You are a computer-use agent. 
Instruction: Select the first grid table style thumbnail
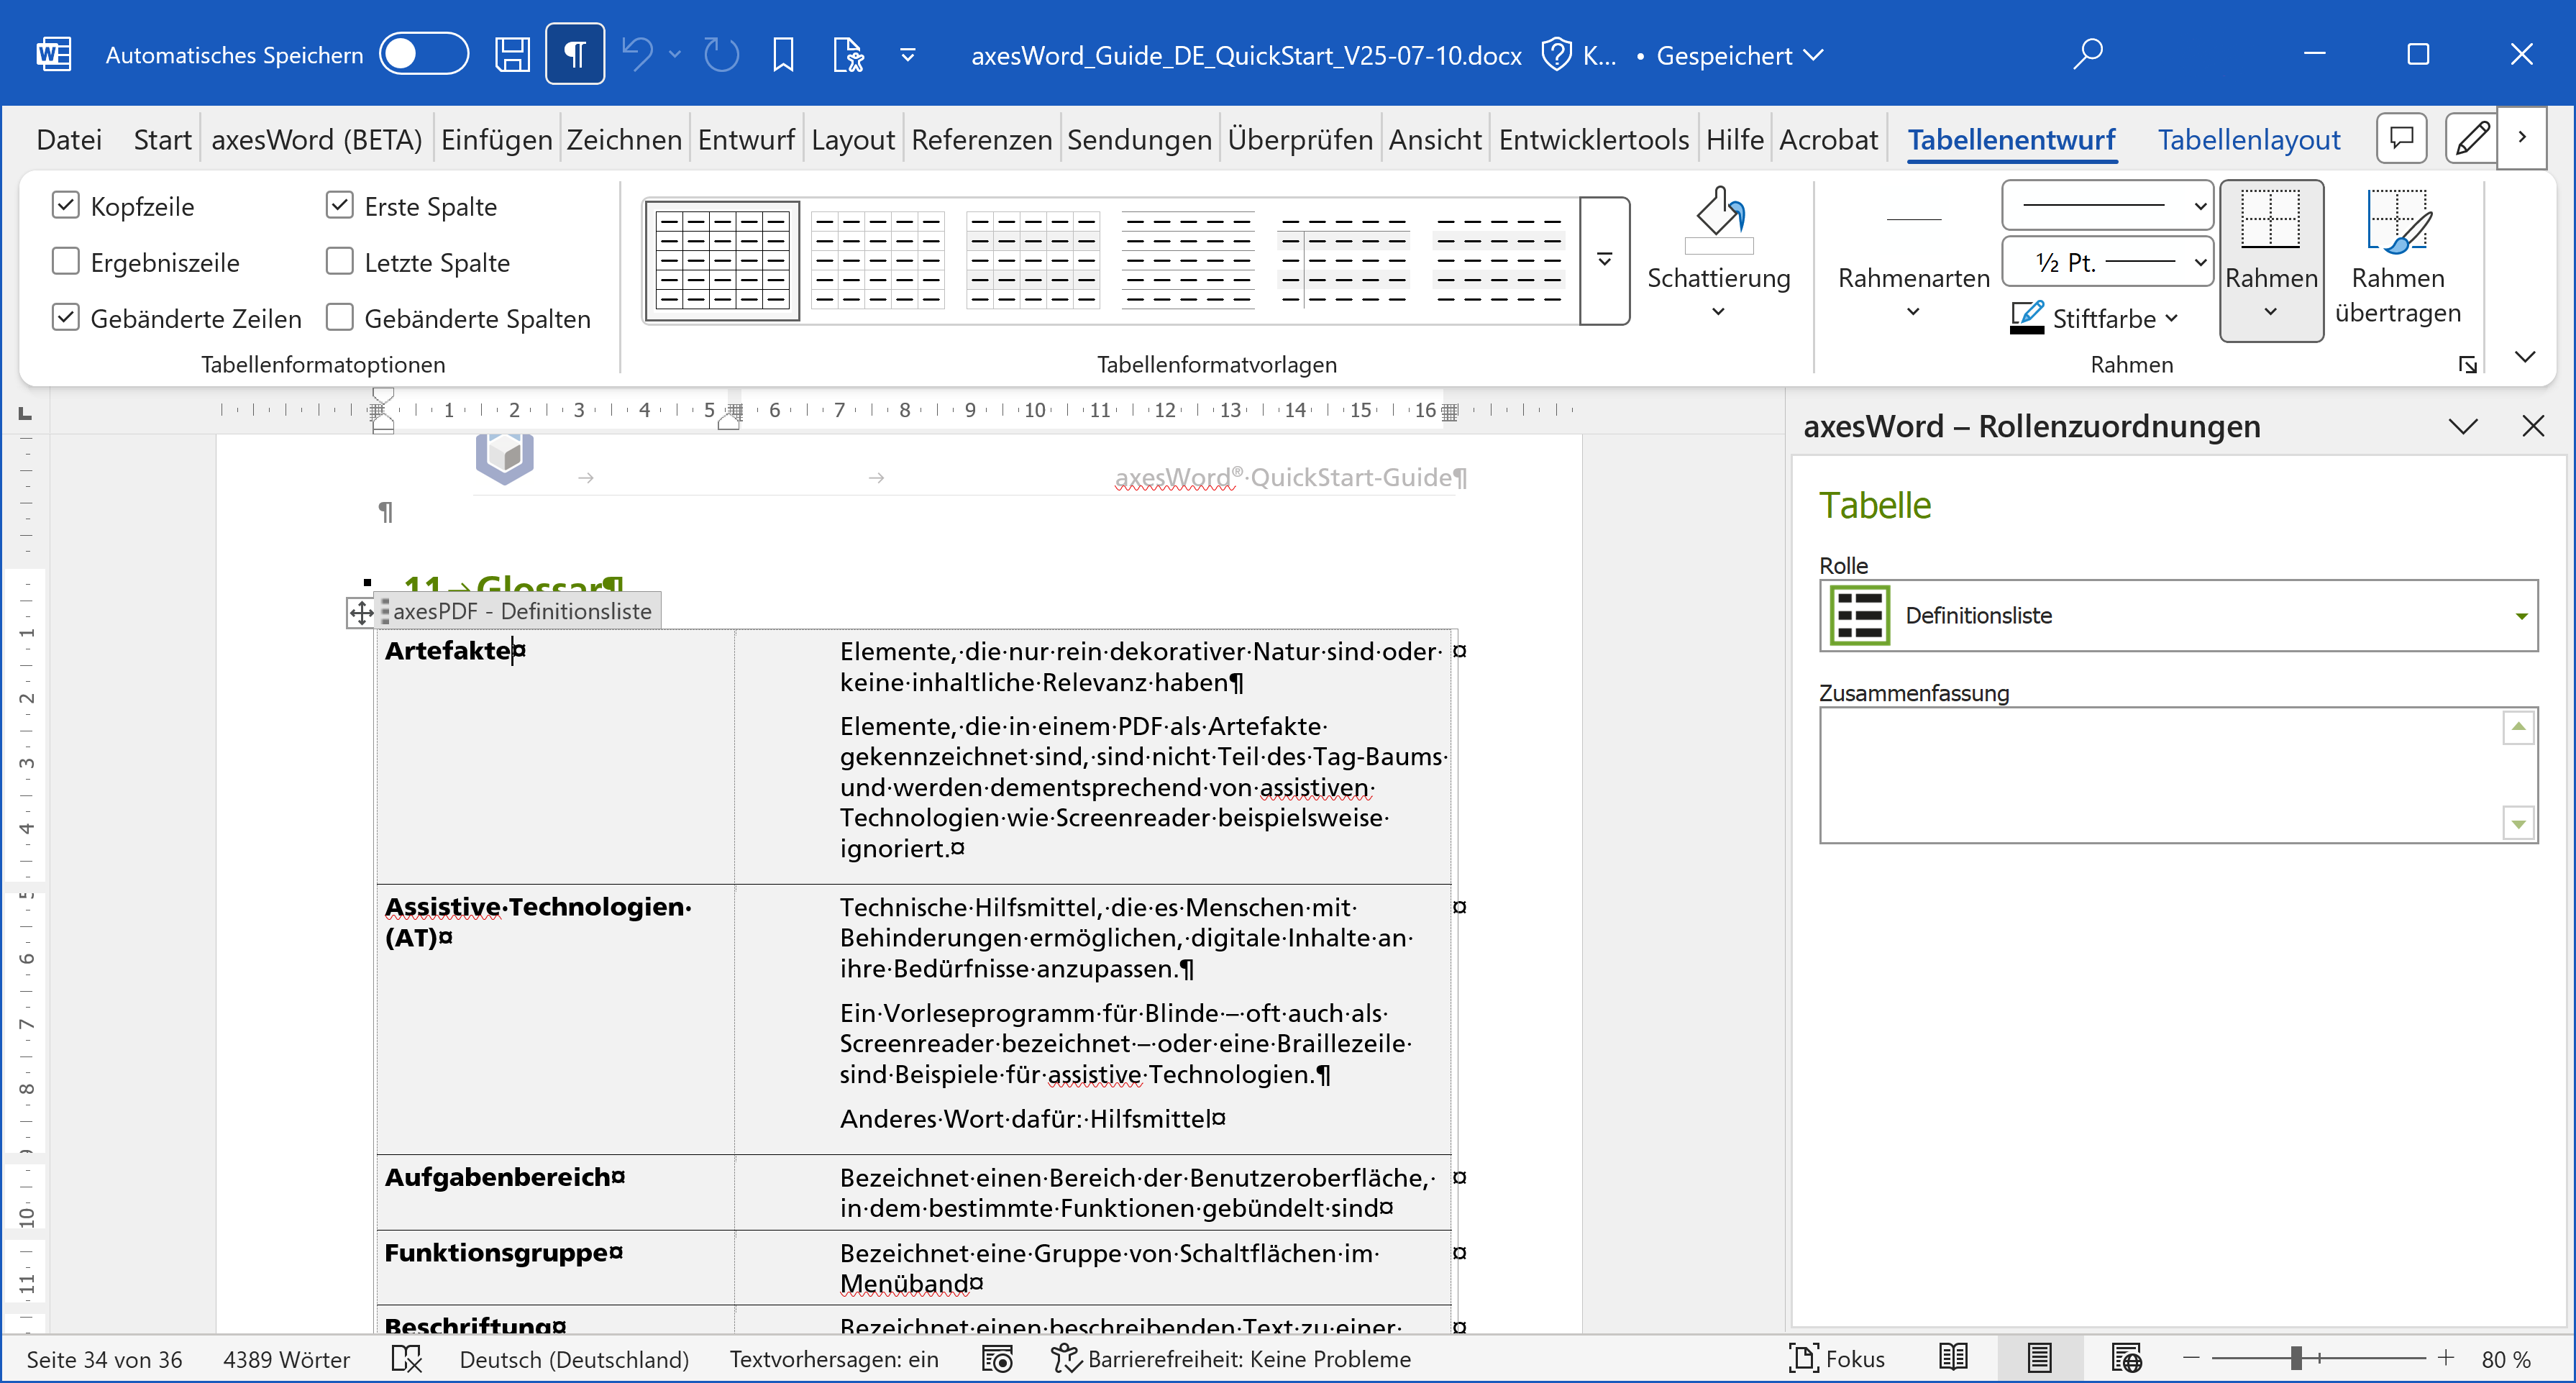[722, 260]
